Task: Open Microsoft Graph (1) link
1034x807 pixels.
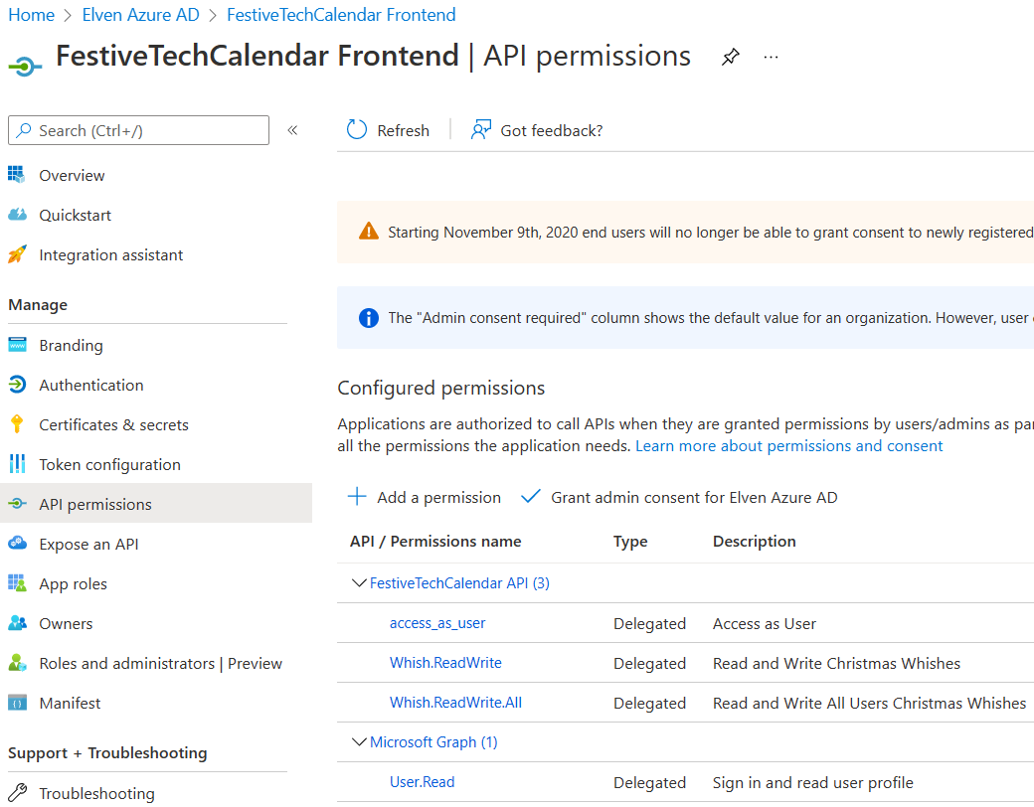Action: pyautogui.click(x=433, y=741)
